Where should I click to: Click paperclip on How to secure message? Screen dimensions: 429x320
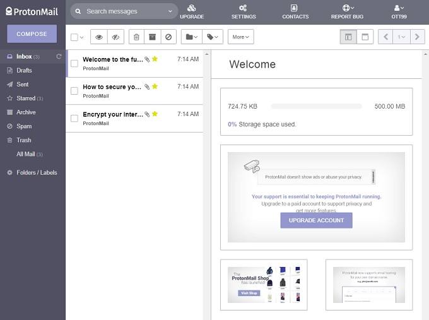[147, 87]
